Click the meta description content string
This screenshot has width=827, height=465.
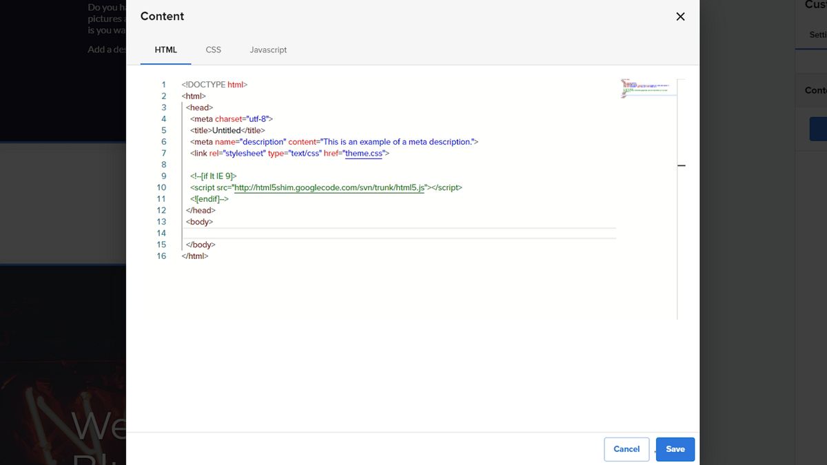coord(398,142)
